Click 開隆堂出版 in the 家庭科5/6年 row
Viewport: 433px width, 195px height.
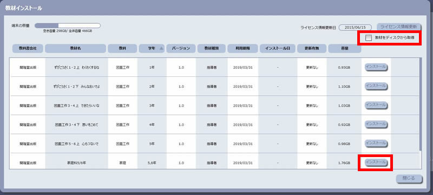pyautogui.click(x=28, y=162)
